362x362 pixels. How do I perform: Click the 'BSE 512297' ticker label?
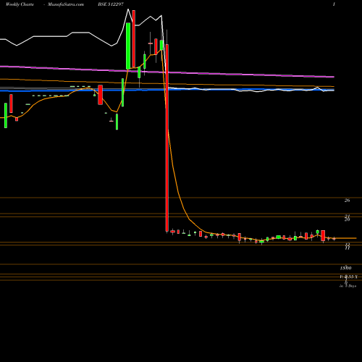click(x=111, y=4)
